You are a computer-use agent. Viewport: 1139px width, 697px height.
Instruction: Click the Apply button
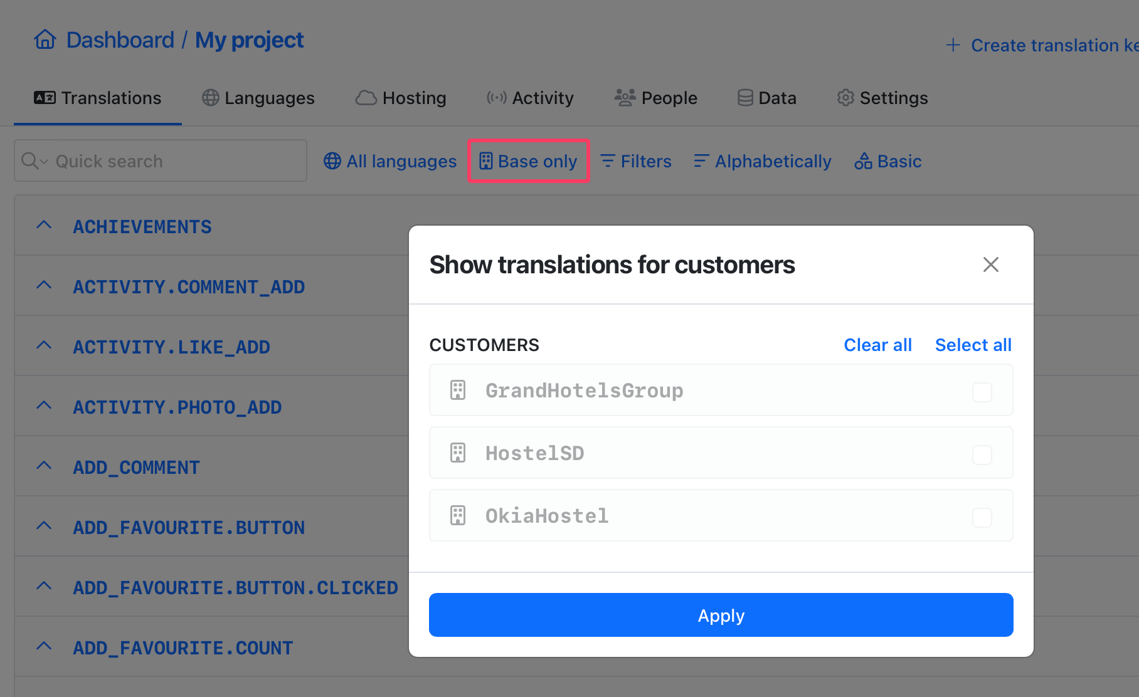pyautogui.click(x=721, y=615)
